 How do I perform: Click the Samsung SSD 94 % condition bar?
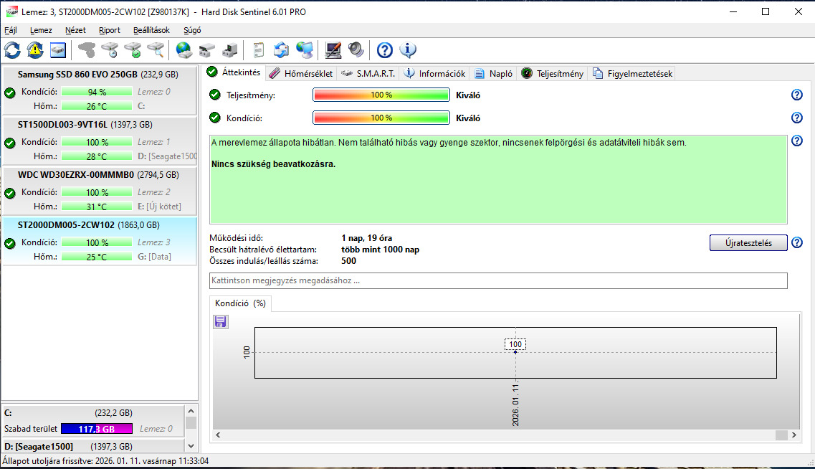pyautogui.click(x=97, y=92)
